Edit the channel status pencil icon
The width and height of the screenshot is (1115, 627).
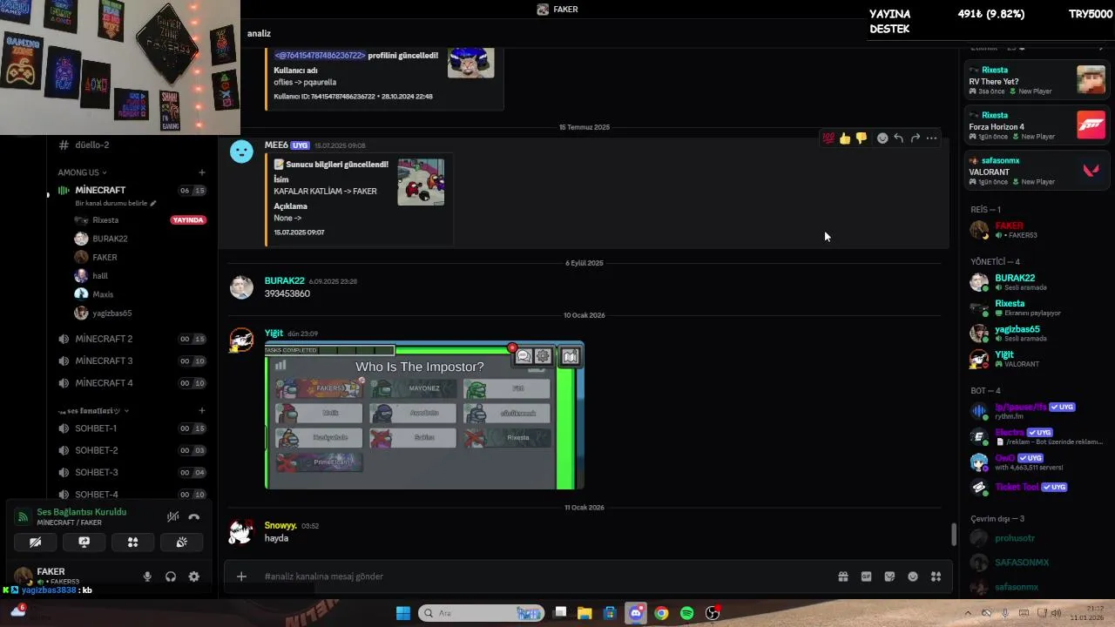pos(153,204)
